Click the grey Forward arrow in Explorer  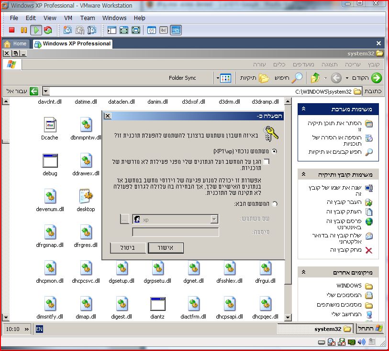(336, 78)
